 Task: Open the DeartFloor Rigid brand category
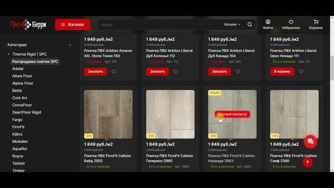click(x=27, y=112)
